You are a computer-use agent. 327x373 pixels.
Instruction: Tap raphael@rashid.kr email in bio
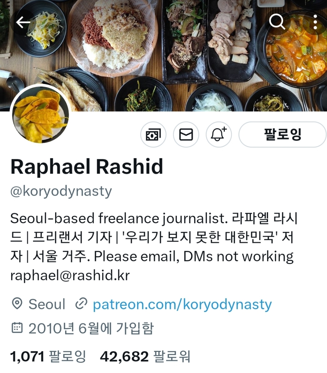70,275
